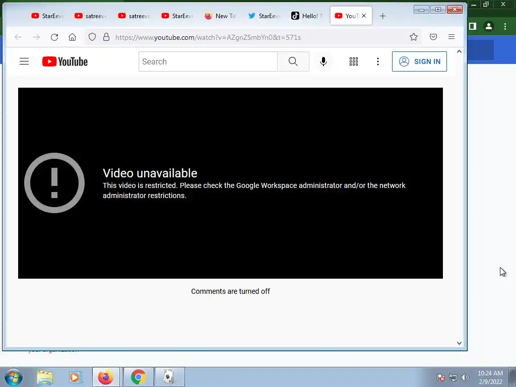Switch to the New Tab tab
The height and width of the screenshot is (387, 516).
(x=221, y=16)
